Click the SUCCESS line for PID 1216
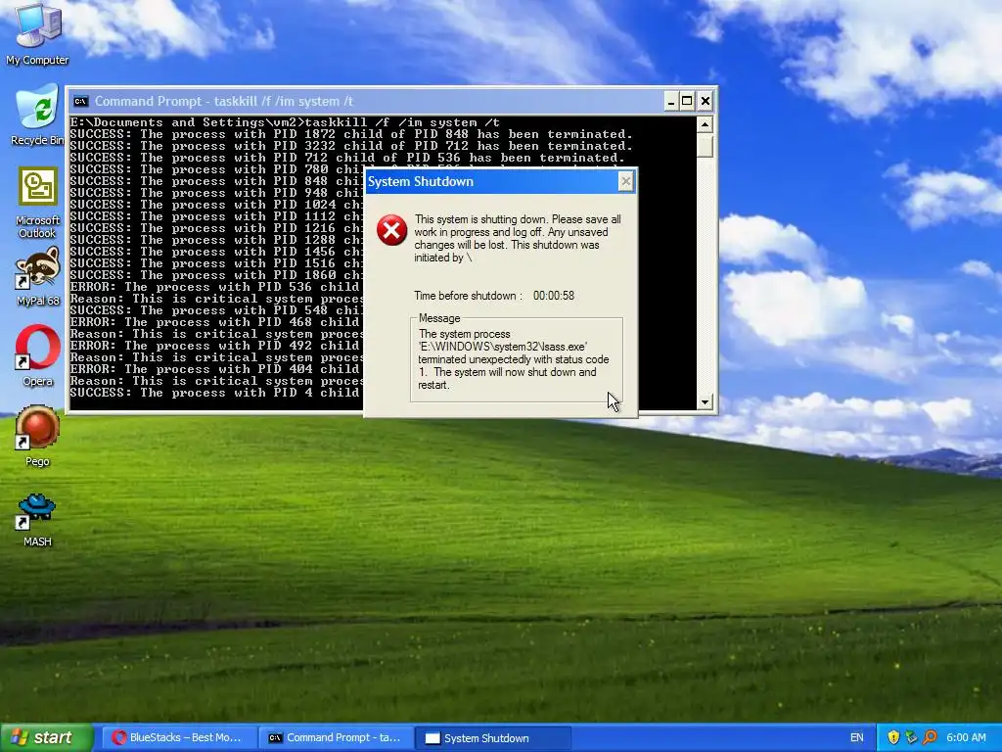The height and width of the screenshot is (752, 1002). (x=216, y=228)
